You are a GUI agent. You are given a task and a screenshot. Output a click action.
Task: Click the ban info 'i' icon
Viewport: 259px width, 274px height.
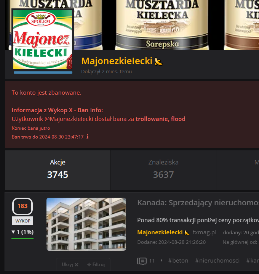87,137
